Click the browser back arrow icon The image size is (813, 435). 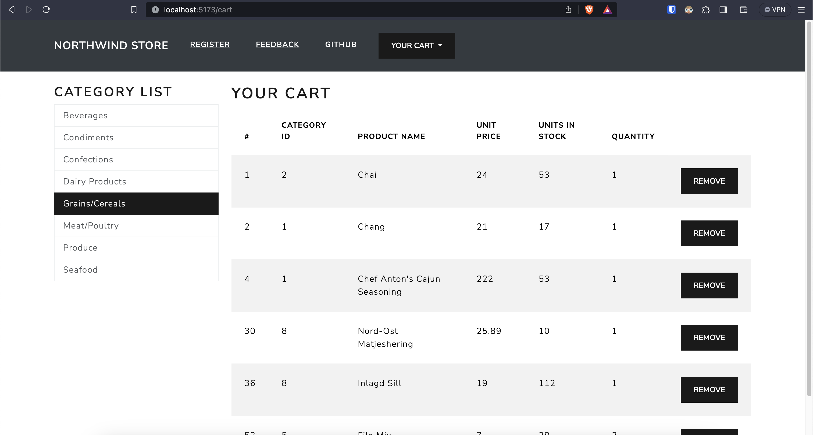[12, 10]
